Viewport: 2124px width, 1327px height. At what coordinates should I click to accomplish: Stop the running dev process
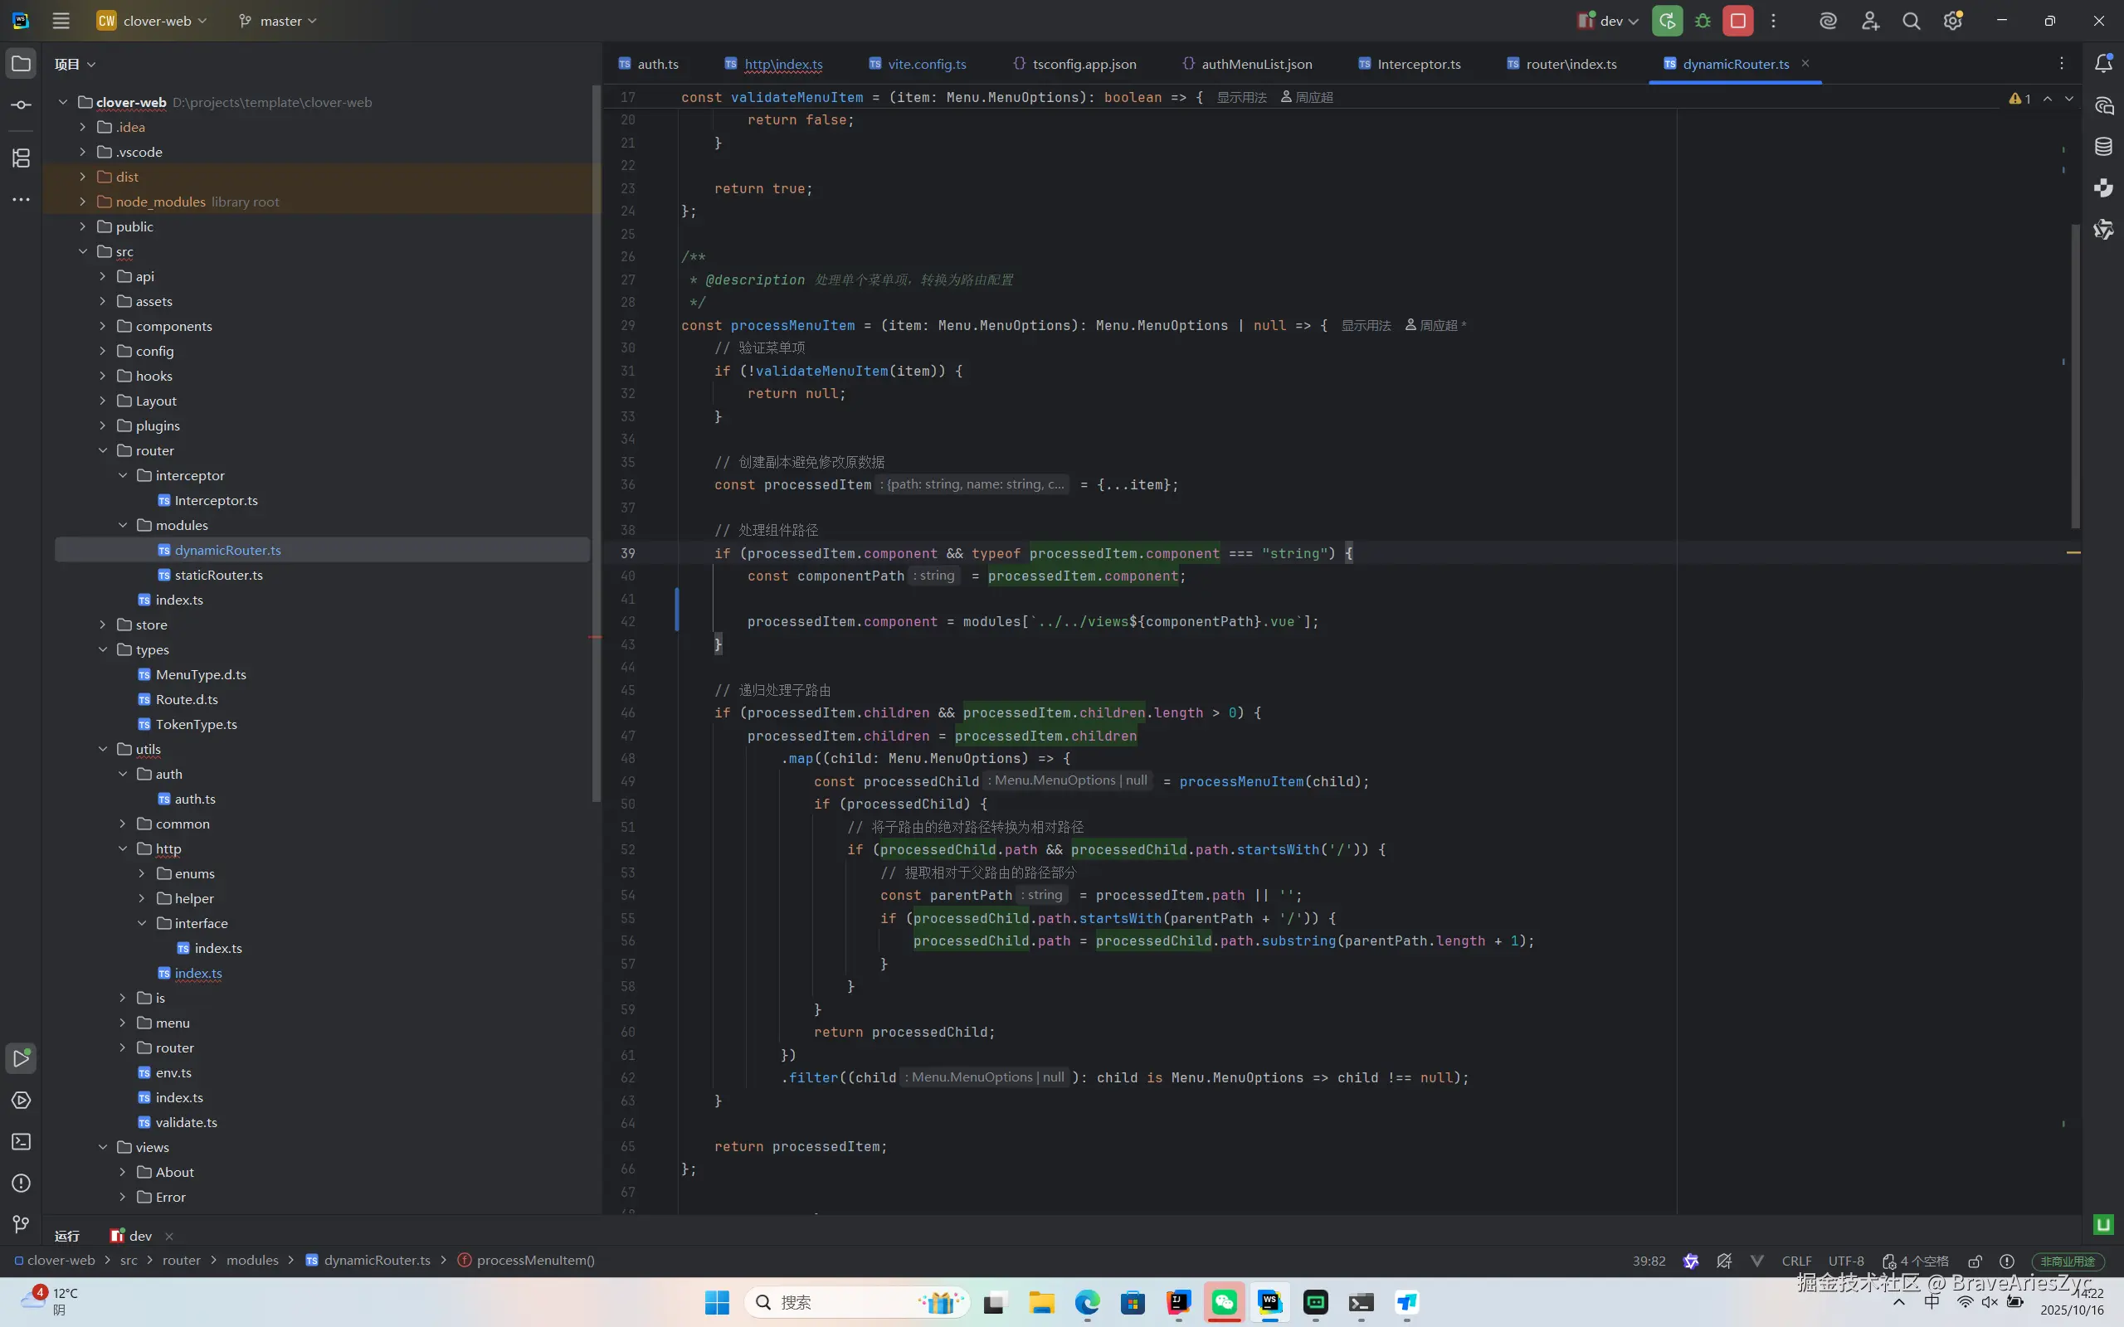[1737, 21]
